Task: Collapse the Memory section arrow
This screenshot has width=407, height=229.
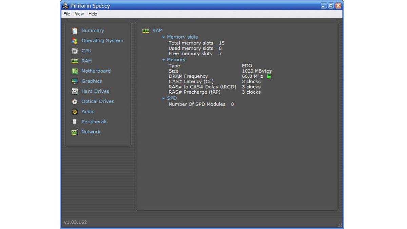Action: (x=163, y=60)
